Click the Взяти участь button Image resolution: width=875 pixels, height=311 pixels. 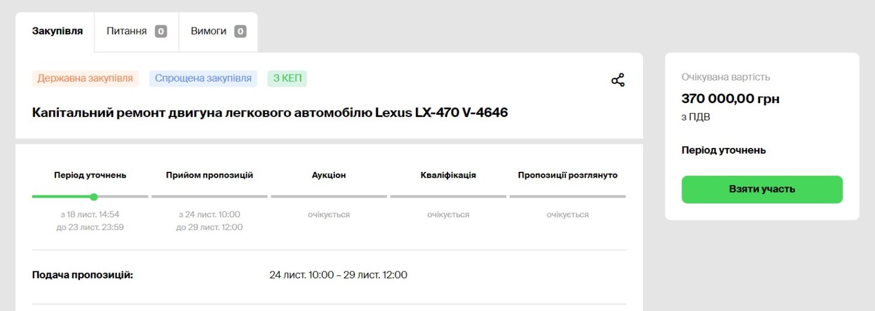pyautogui.click(x=762, y=189)
